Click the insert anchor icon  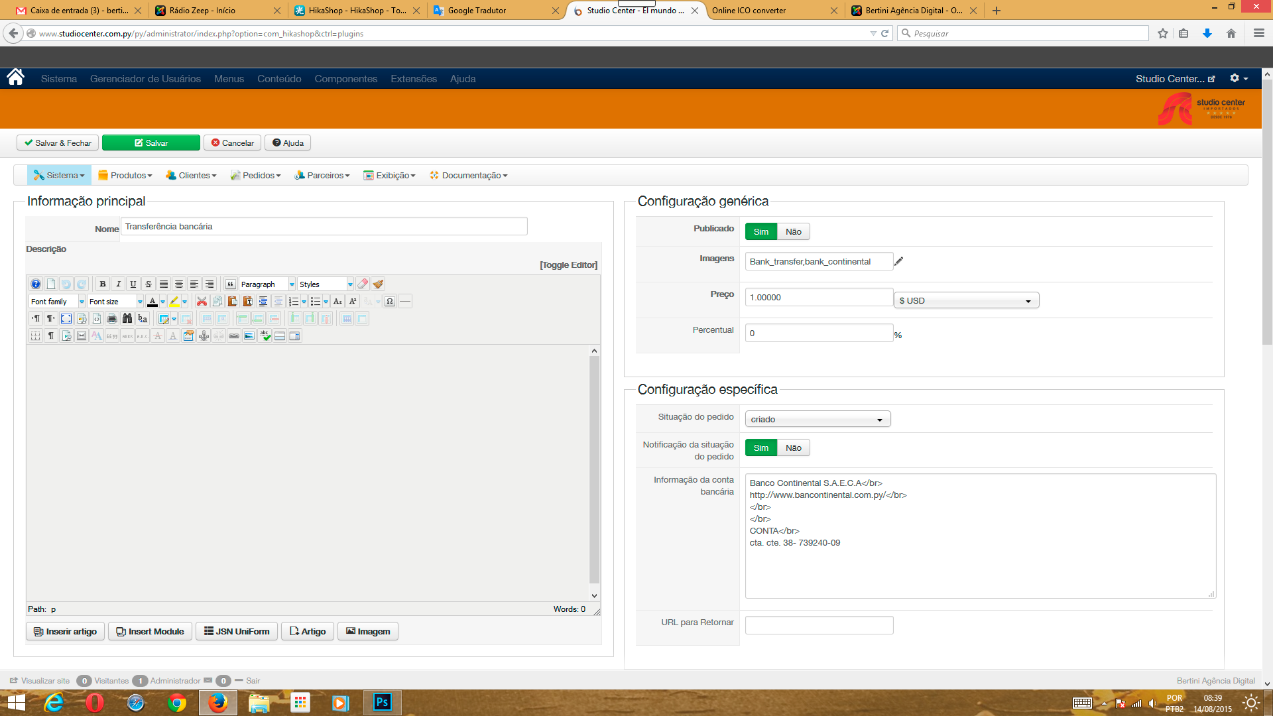click(204, 336)
